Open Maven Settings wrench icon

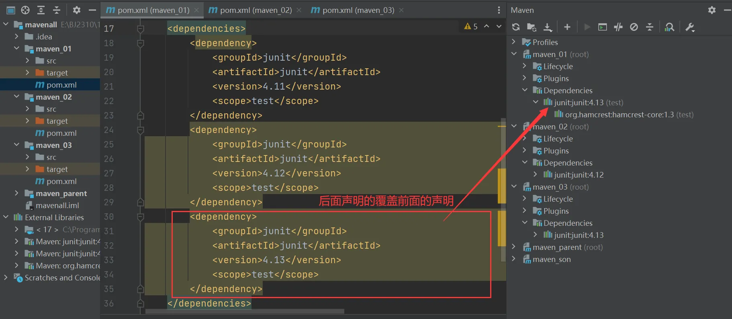pos(690,27)
